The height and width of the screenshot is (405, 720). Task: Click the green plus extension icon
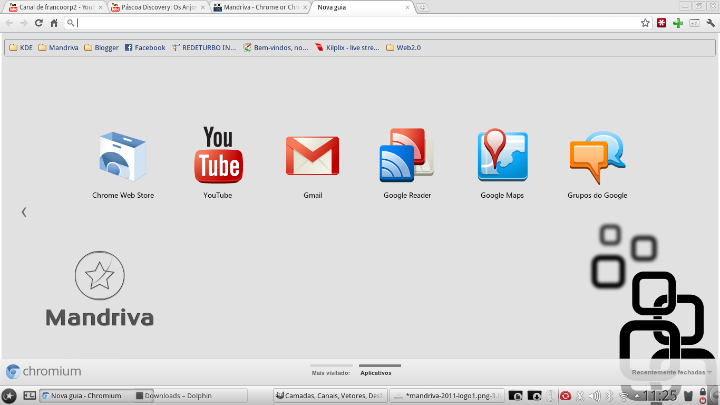678,23
